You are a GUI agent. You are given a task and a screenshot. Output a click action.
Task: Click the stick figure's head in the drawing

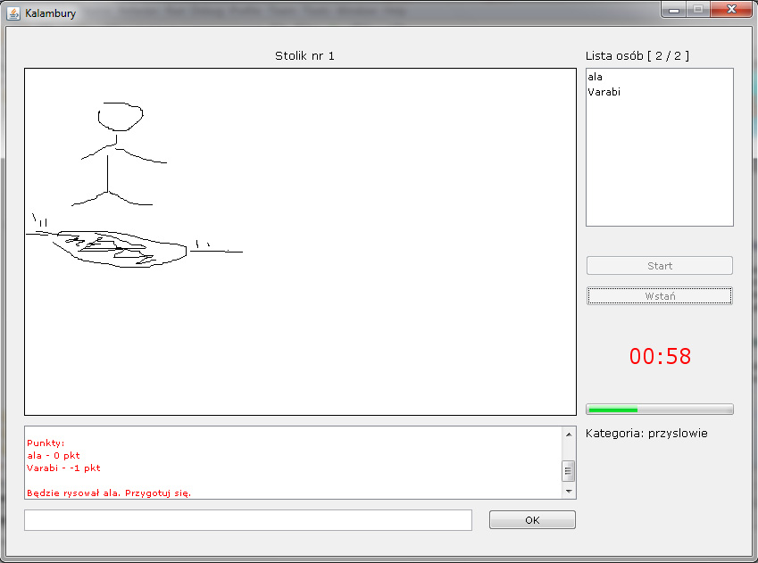(120, 116)
